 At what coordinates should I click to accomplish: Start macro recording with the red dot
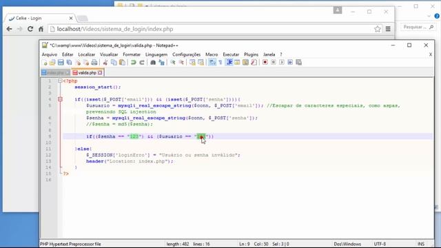click(265, 63)
